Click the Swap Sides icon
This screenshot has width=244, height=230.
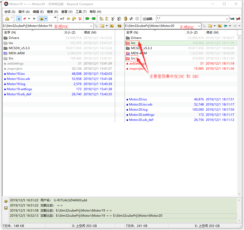131,19
